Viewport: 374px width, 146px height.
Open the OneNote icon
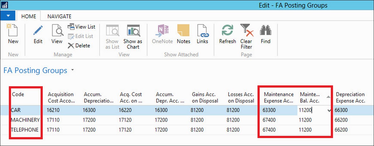(162, 31)
